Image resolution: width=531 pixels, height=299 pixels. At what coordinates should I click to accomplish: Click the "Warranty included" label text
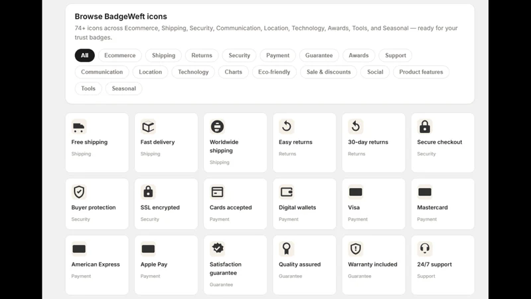tap(372, 264)
